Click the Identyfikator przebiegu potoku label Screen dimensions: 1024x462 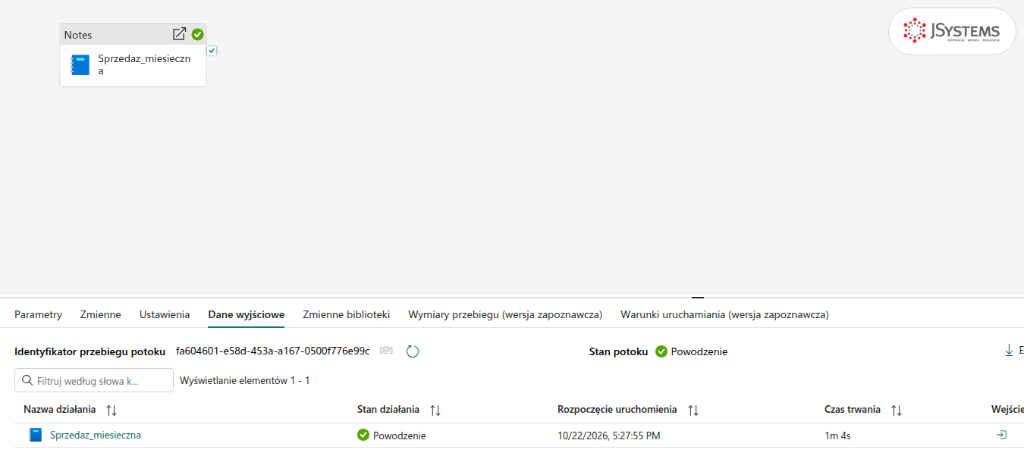90,351
